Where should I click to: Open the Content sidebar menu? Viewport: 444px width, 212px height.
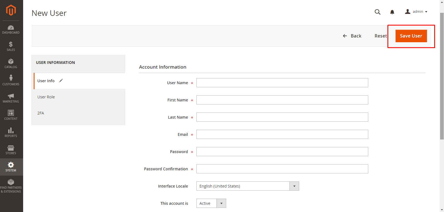click(x=11, y=115)
